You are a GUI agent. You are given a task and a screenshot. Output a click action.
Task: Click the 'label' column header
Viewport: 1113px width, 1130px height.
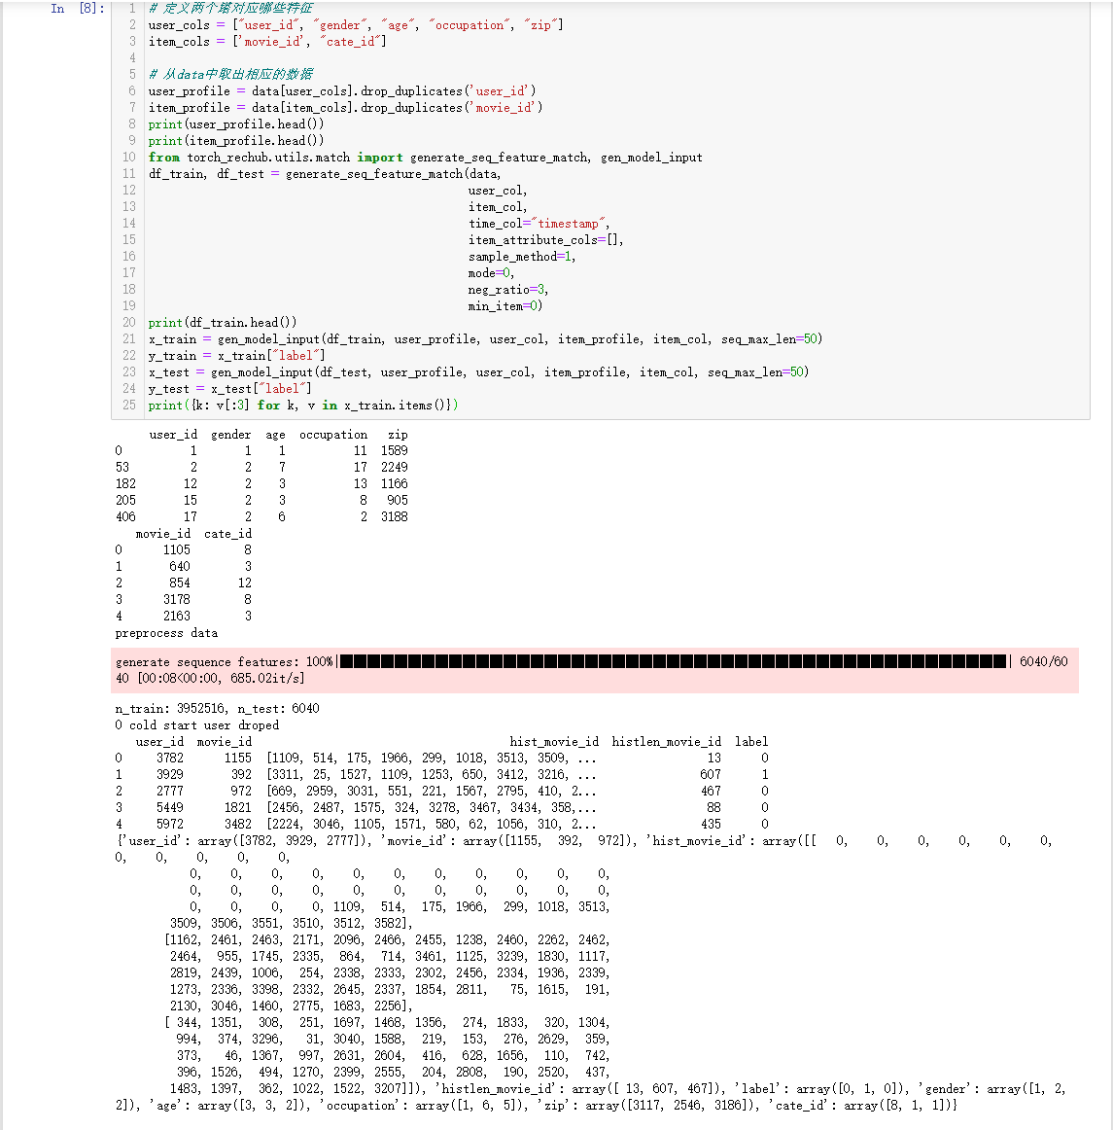pyautogui.click(x=751, y=742)
